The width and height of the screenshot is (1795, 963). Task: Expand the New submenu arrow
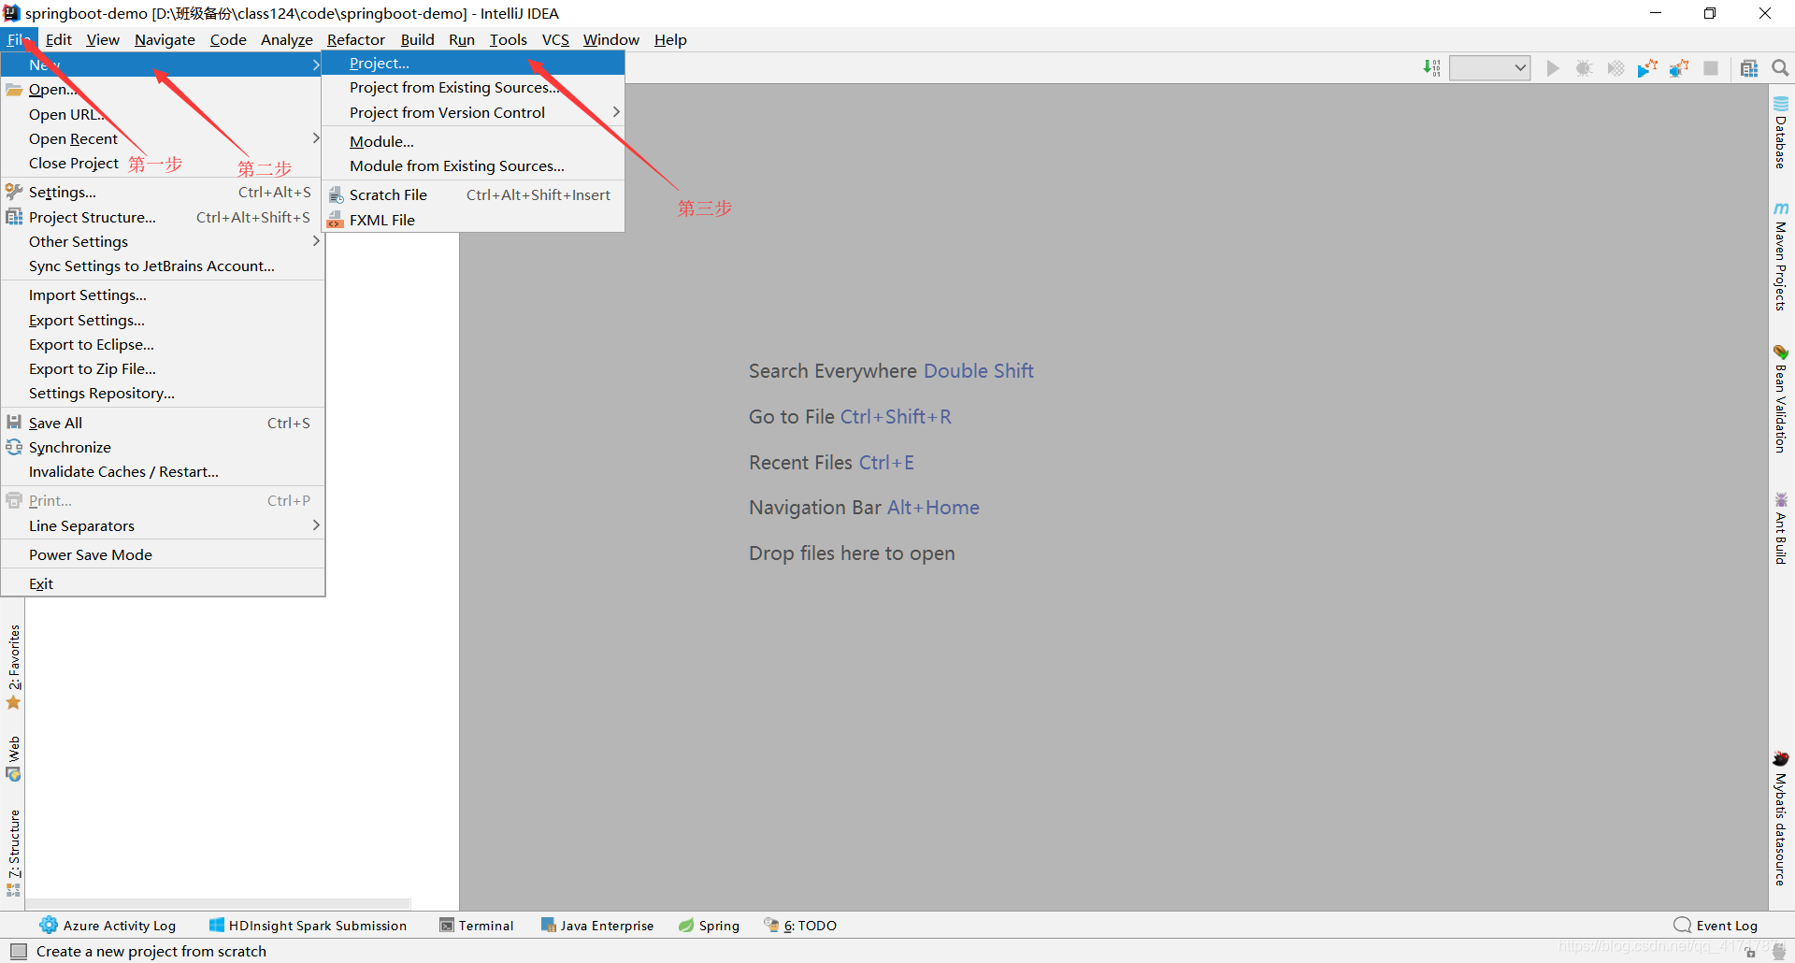point(316,65)
